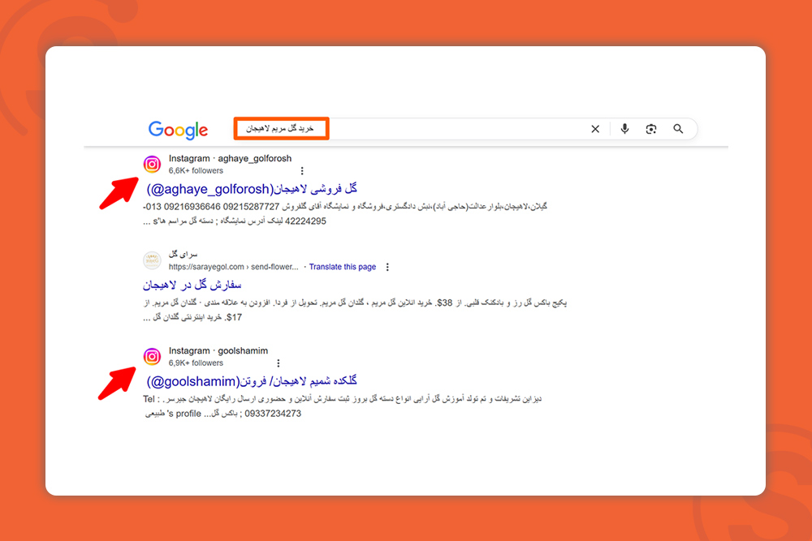The width and height of the screenshot is (812, 541).
Task: Click the snippet line mentioning $17
Action: [x=192, y=317]
